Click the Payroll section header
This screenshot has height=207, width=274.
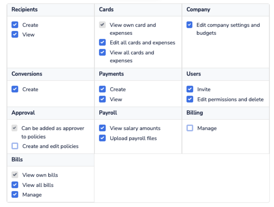coord(108,113)
